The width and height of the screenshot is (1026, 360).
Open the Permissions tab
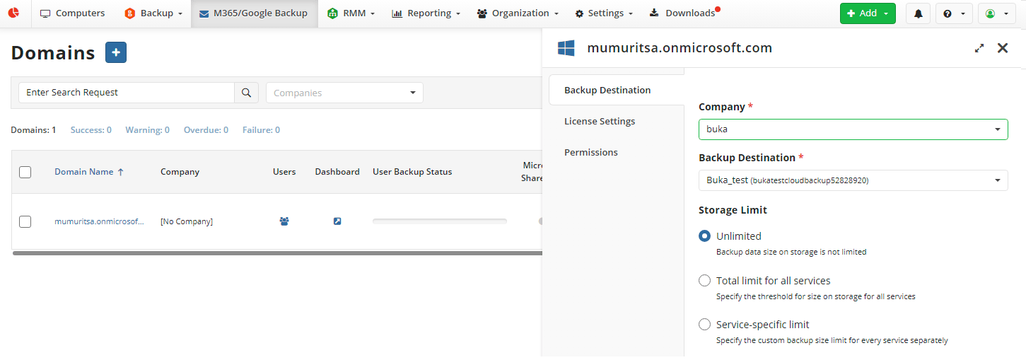click(x=591, y=153)
